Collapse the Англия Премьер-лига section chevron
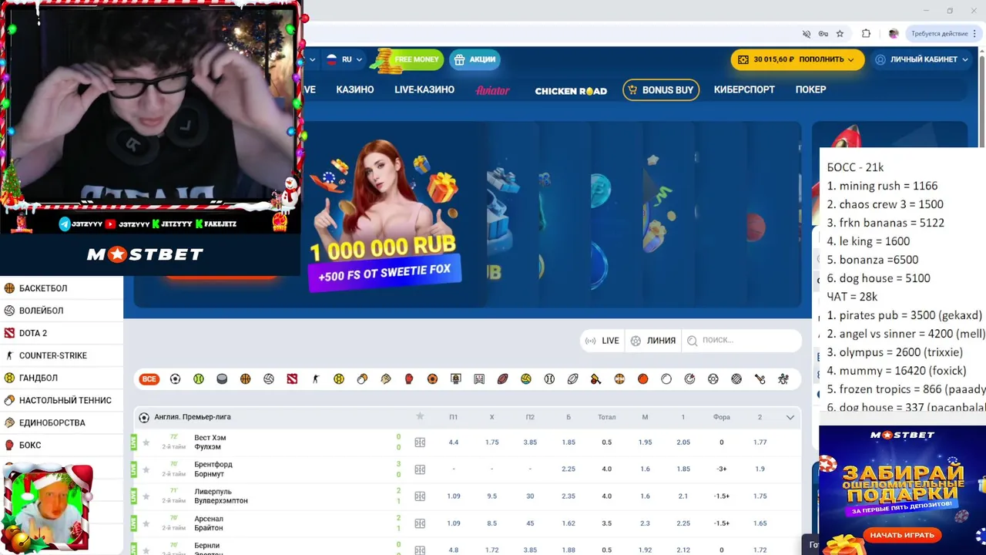986x555 pixels. (790, 417)
